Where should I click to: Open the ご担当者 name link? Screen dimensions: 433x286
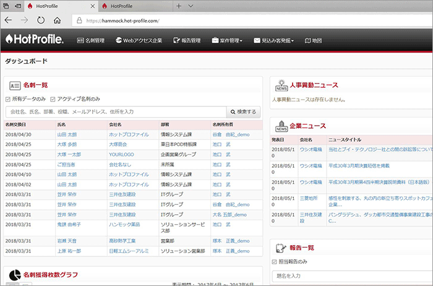(x=66, y=165)
